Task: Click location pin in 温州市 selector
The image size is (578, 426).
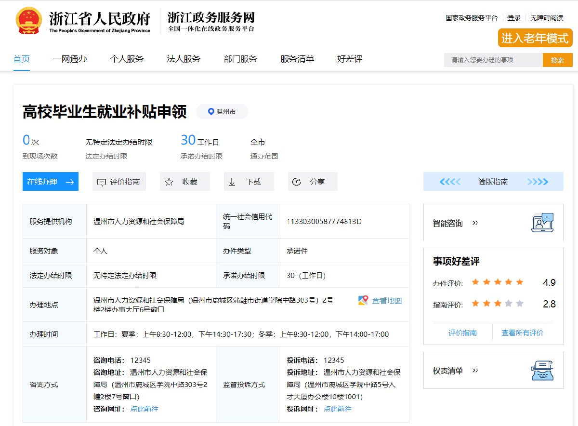Action: click(210, 112)
